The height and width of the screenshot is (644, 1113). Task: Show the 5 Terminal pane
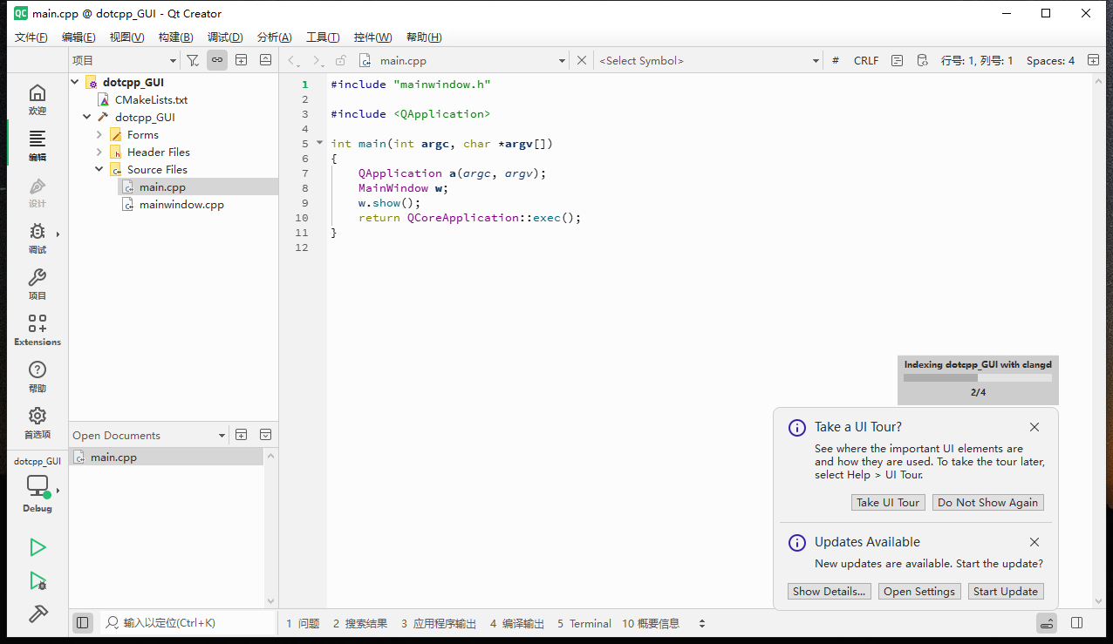click(x=584, y=624)
